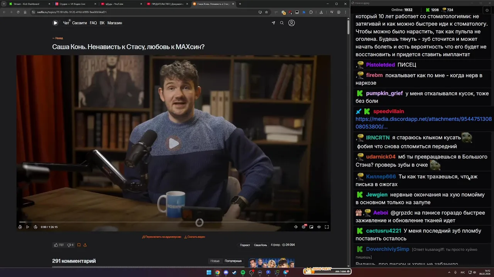Open the Магазин menu item
Image resolution: width=494 pixels, height=277 pixels.
point(115,23)
